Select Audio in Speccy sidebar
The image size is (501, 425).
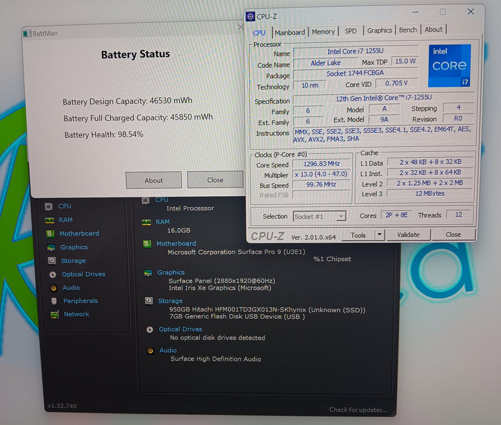click(71, 288)
